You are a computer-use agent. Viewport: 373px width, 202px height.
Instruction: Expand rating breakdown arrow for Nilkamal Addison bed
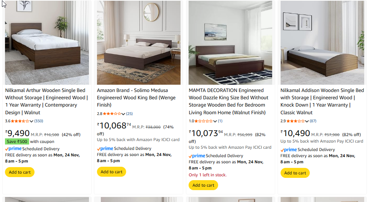click(x=307, y=122)
